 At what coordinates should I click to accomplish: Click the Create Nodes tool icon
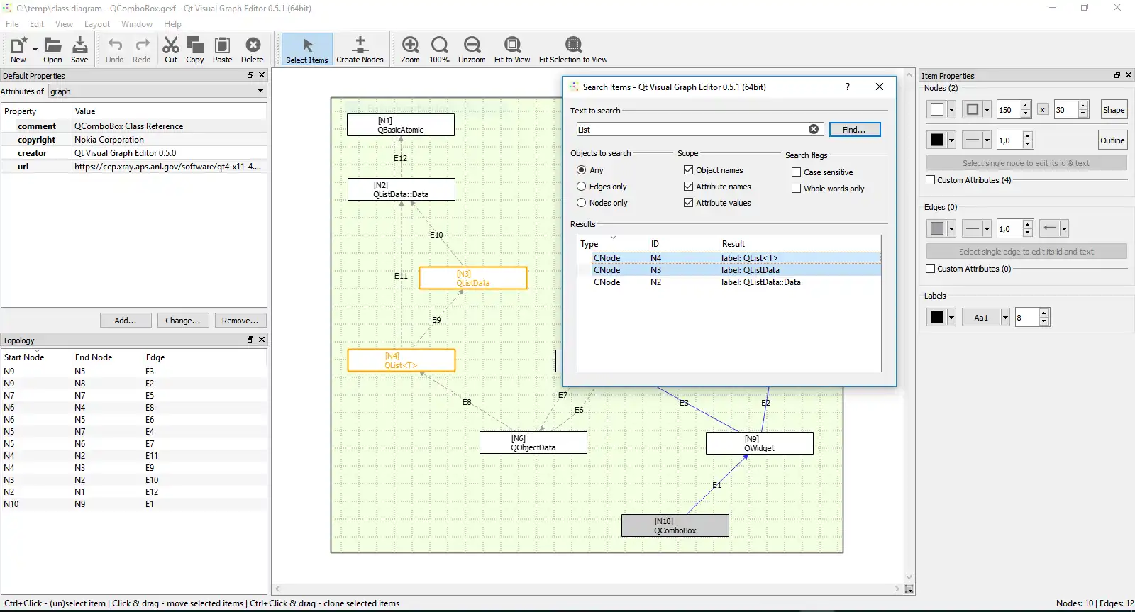click(360, 45)
